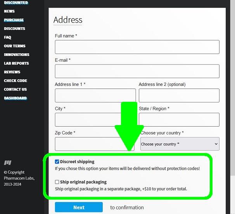Image resolution: width=235 pixels, height=214 pixels.
Task: Open the Dashboard from the sidebar
Action: click(16, 98)
